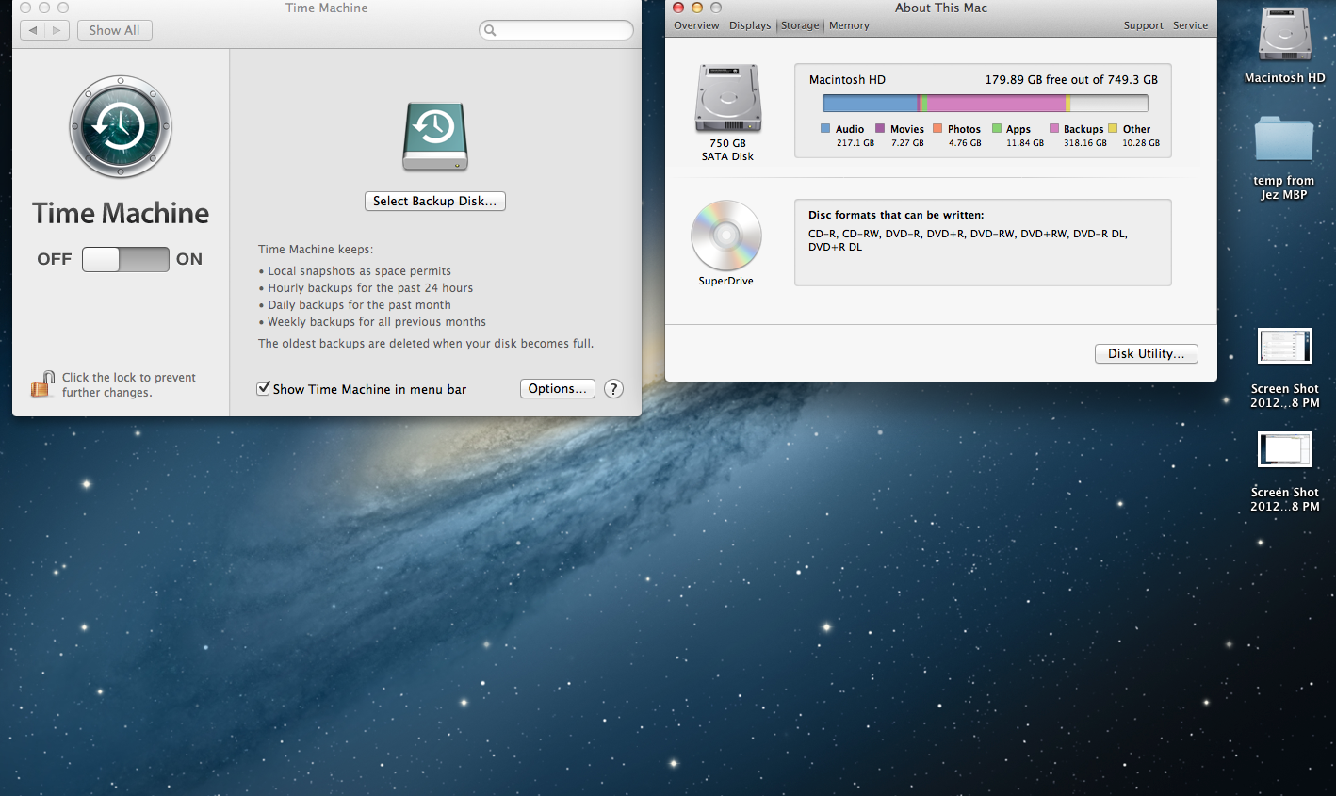Click the pink Backups legend swatch
The width and height of the screenshot is (1336, 796).
1054,128
